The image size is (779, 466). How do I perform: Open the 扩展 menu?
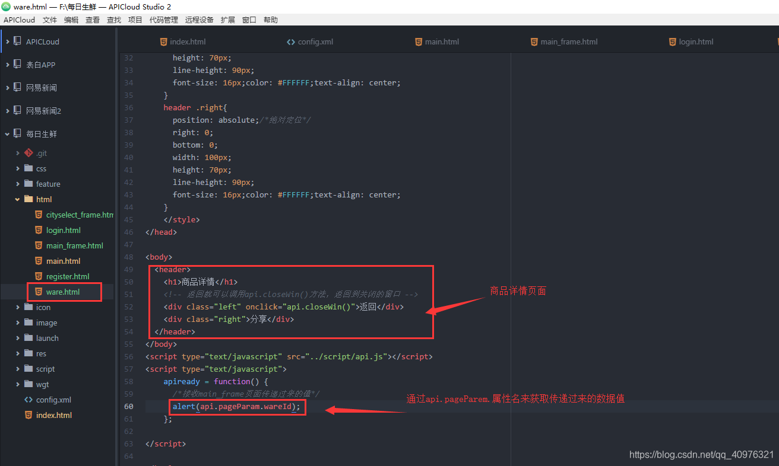pyautogui.click(x=228, y=20)
